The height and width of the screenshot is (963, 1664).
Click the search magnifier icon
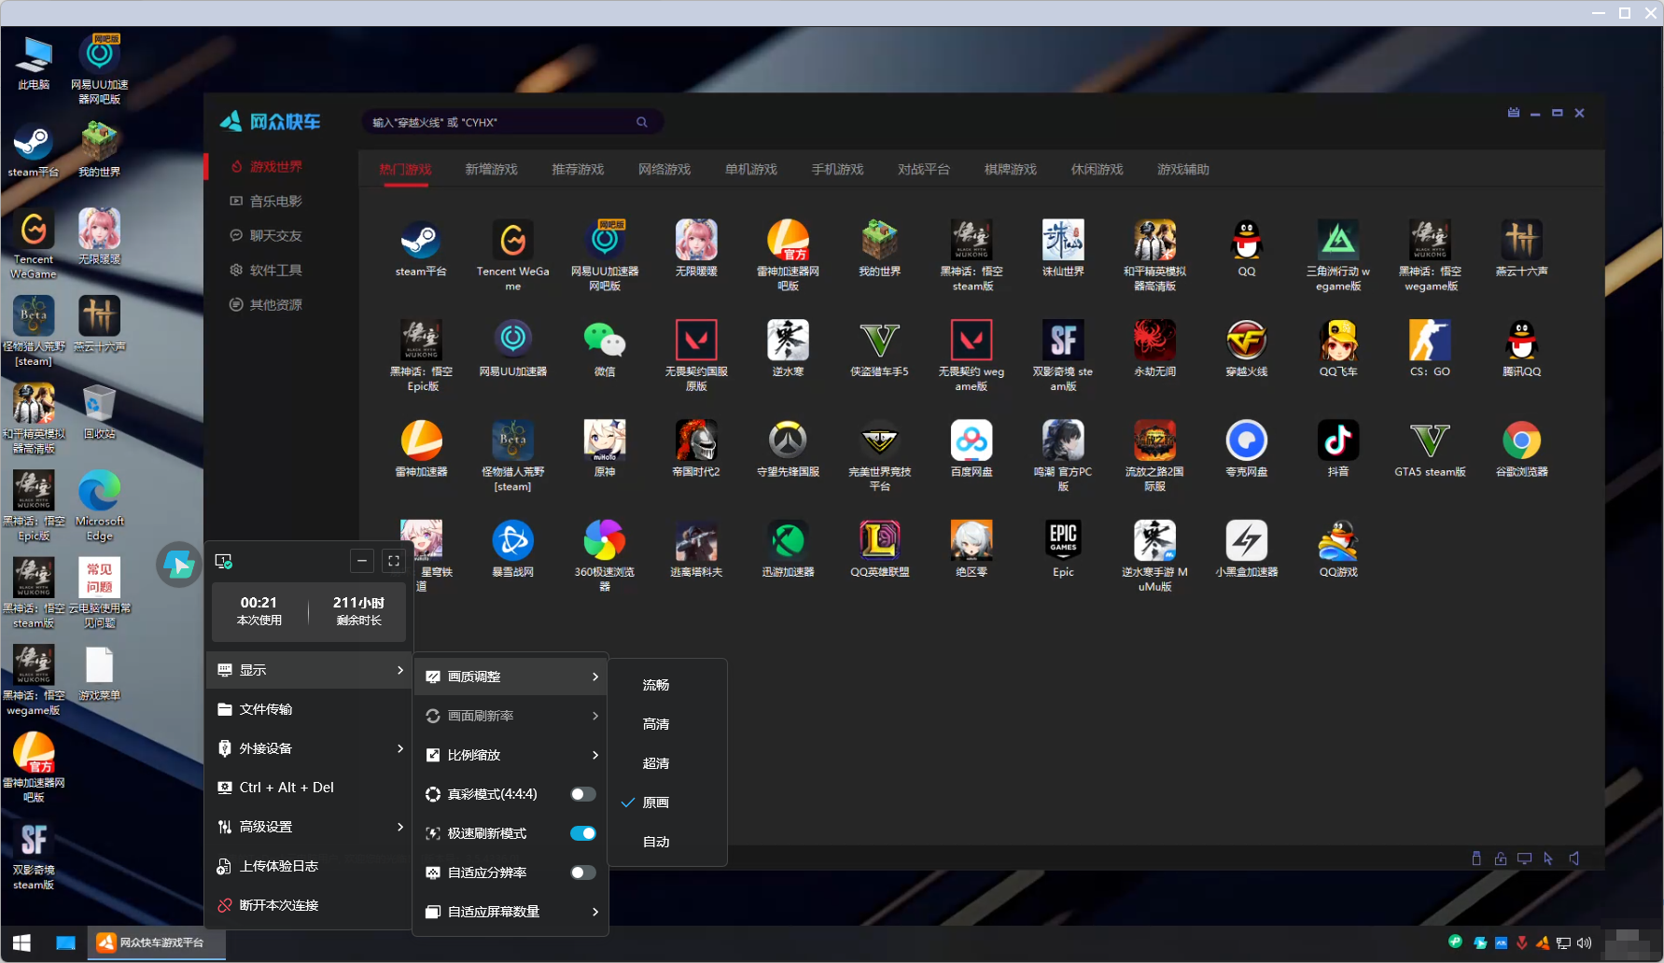(642, 122)
